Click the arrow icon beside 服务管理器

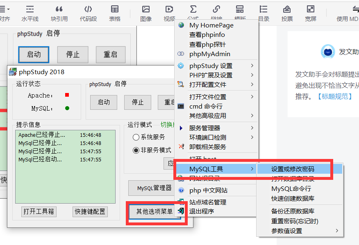tap(181, 128)
